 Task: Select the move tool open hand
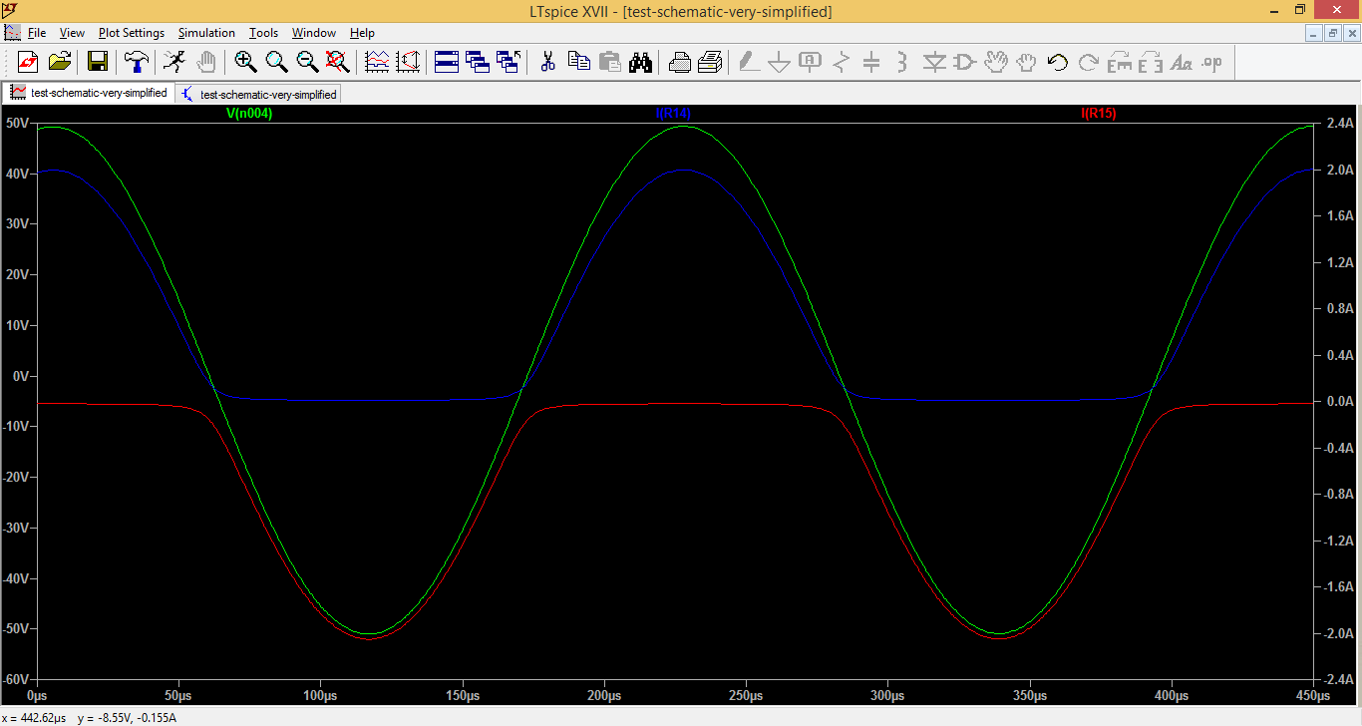coord(996,62)
